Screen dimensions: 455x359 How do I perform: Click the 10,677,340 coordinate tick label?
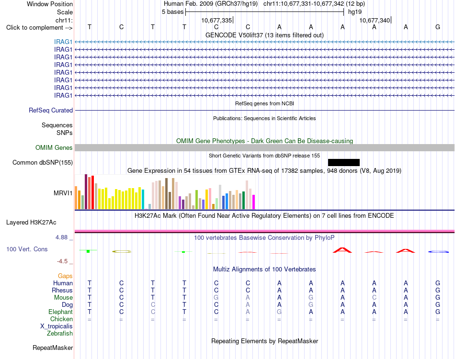tap(375, 20)
